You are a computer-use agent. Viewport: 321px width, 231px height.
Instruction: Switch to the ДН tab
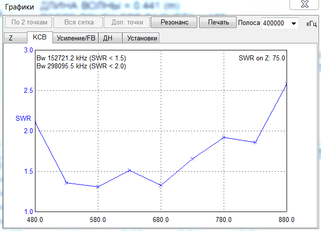(110, 38)
